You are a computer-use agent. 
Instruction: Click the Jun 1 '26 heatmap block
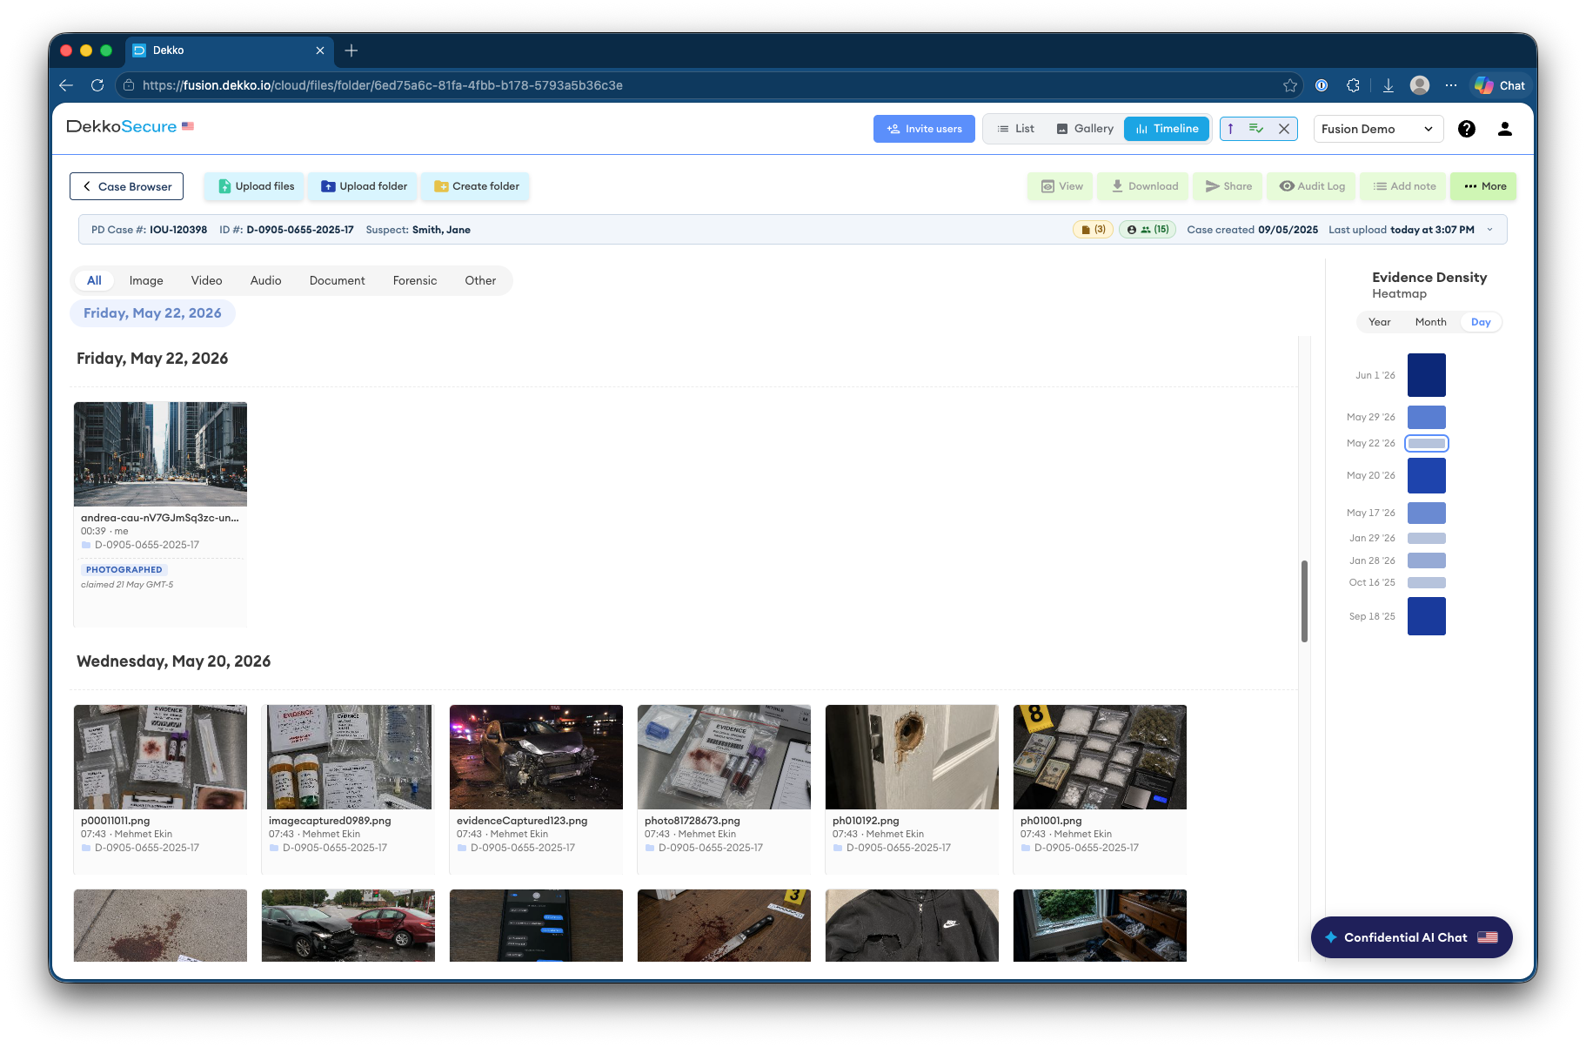1427,375
